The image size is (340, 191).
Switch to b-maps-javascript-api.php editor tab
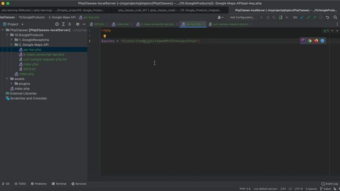click(157, 24)
